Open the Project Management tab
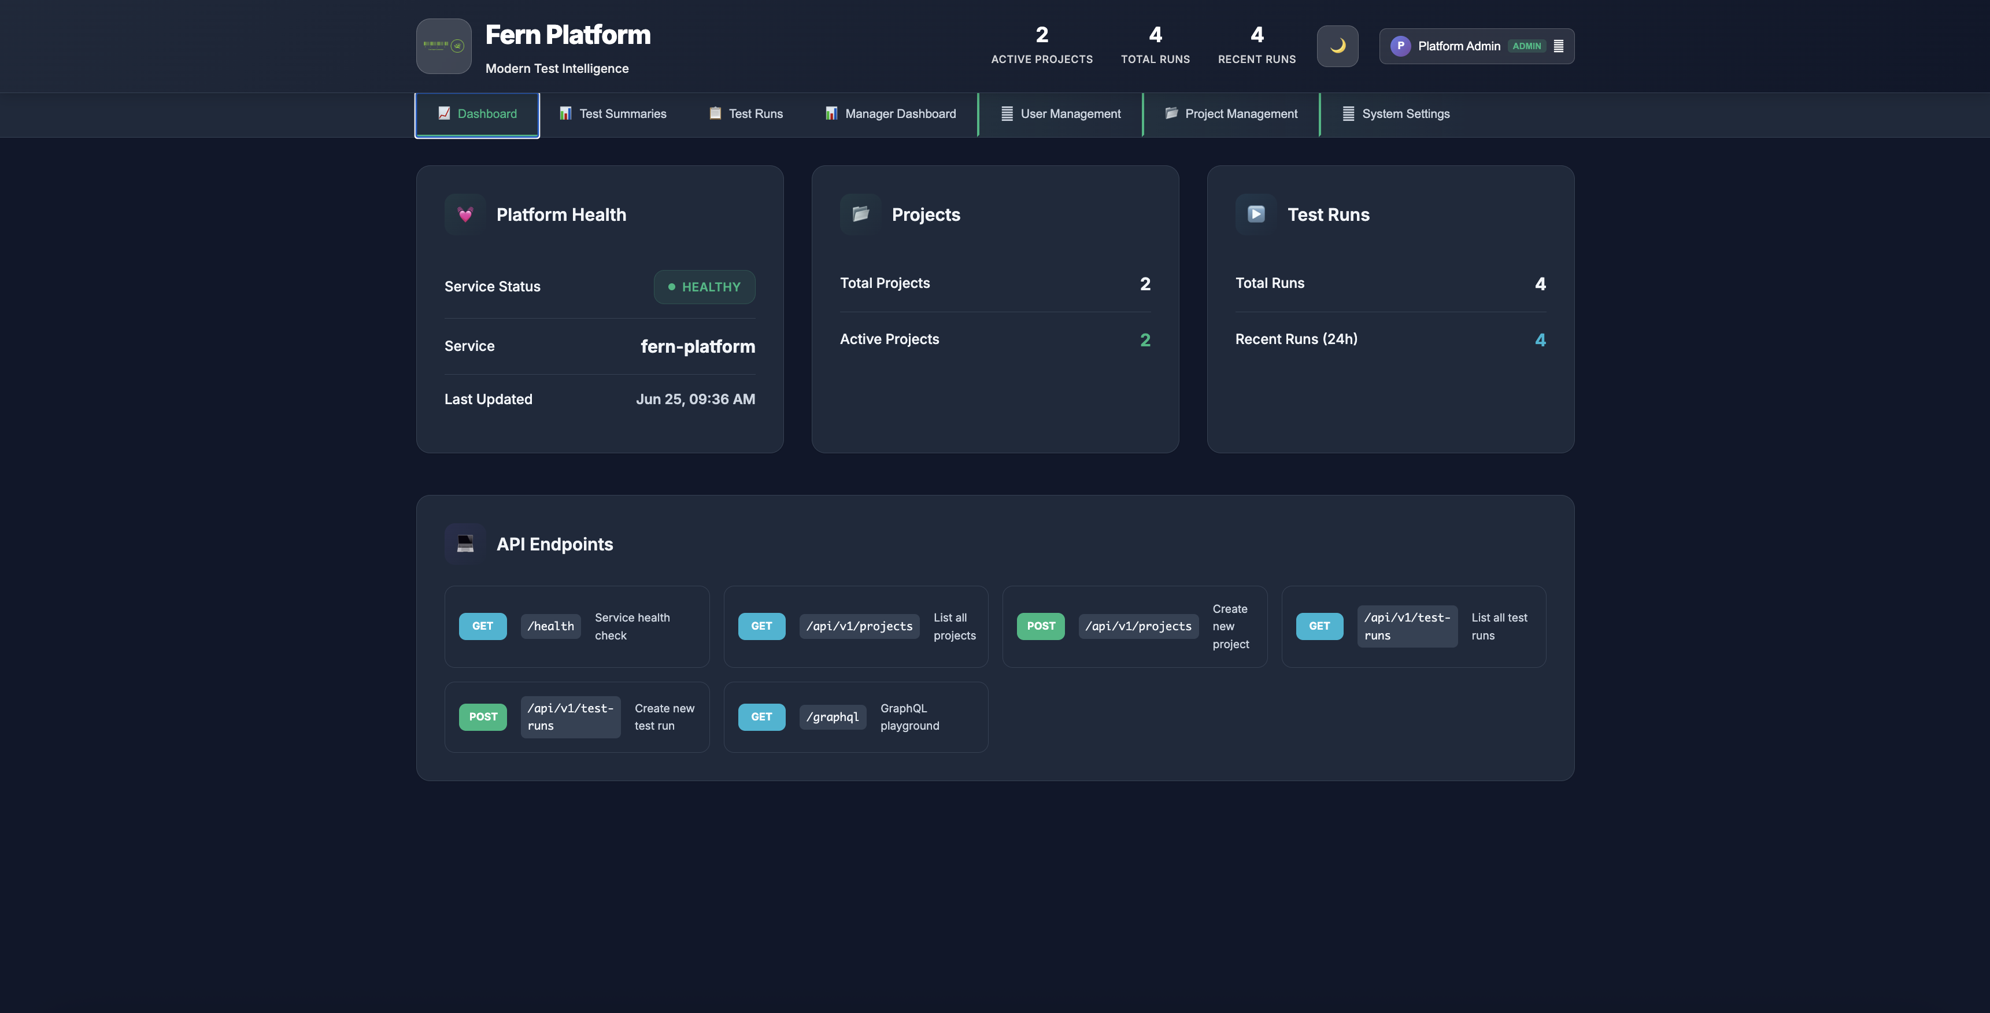Viewport: 1990px width, 1013px height. point(1231,114)
